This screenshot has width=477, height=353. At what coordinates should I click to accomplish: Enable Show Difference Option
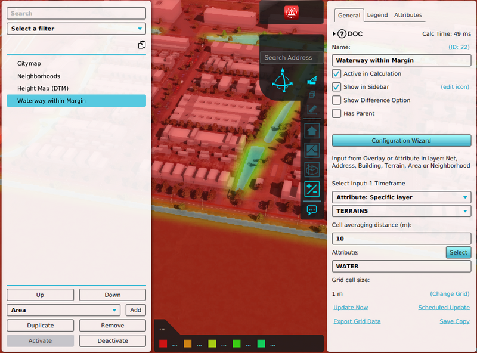[337, 100]
